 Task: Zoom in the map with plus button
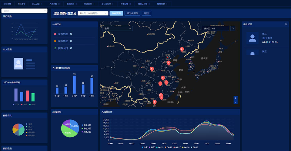[236, 98]
